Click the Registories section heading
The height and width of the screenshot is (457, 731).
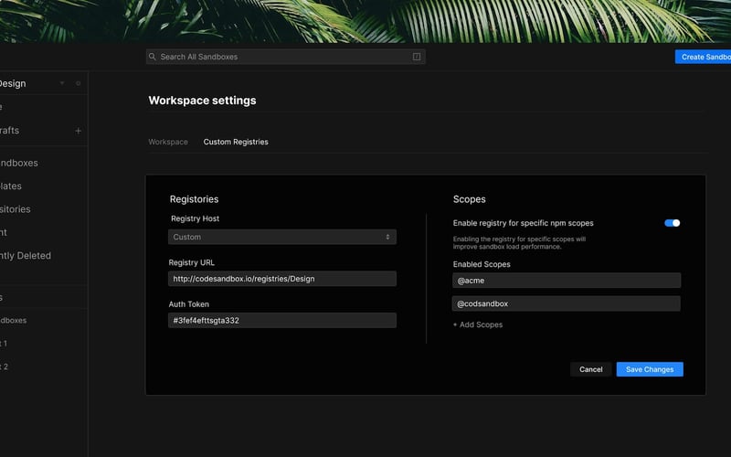click(x=194, y=199)
